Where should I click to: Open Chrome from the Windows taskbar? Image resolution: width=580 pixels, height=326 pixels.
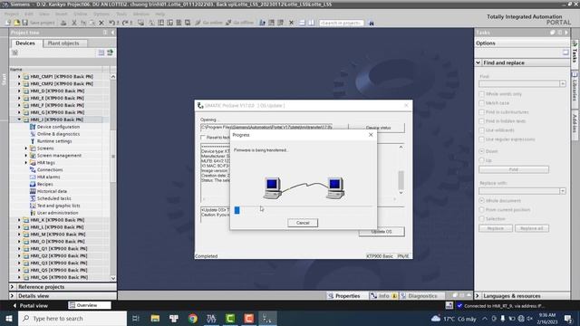pos(192,318)
